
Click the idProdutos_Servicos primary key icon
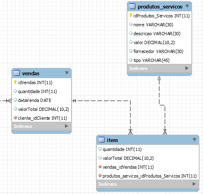tap(130, 15)
